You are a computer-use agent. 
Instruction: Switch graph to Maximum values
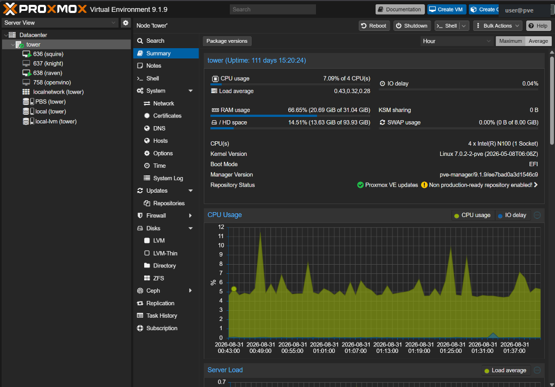(x=511, y=41)
